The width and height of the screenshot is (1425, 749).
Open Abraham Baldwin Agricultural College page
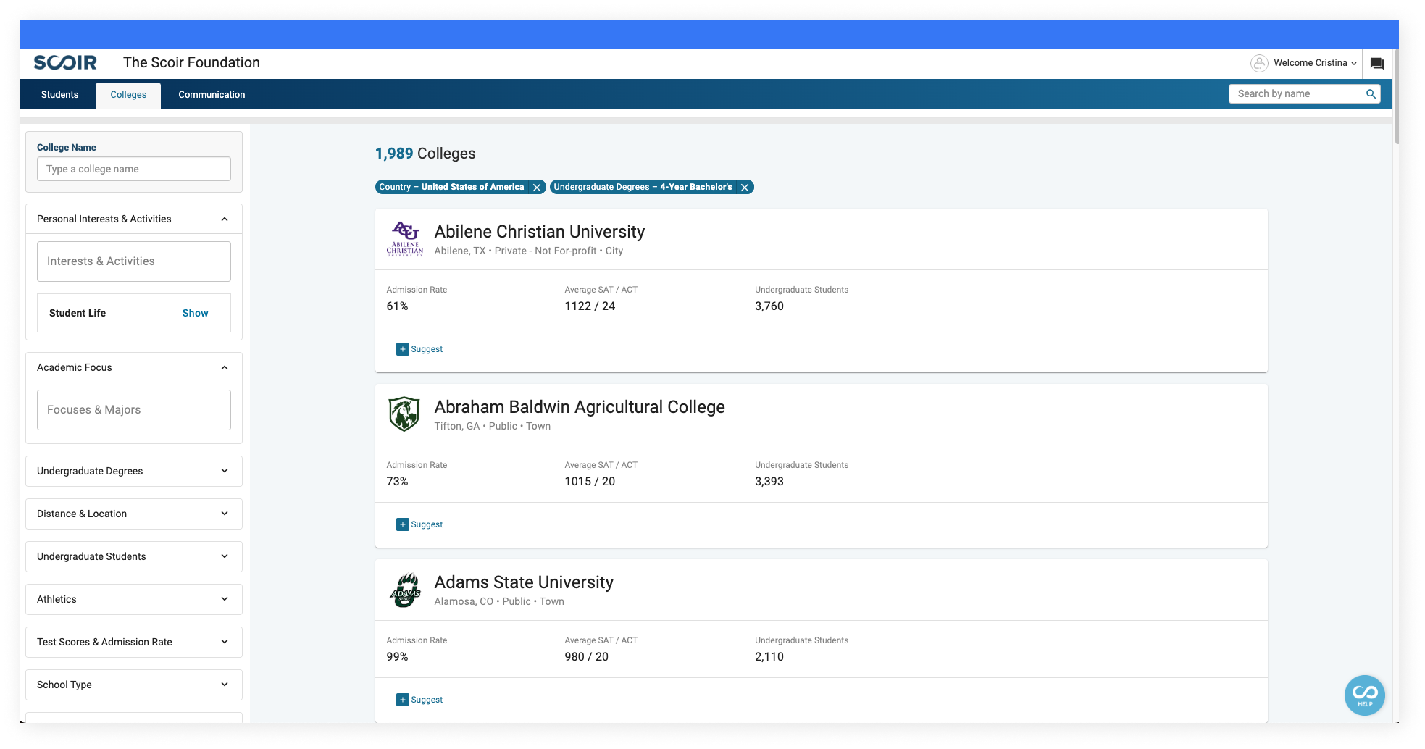tap(580, 407)
